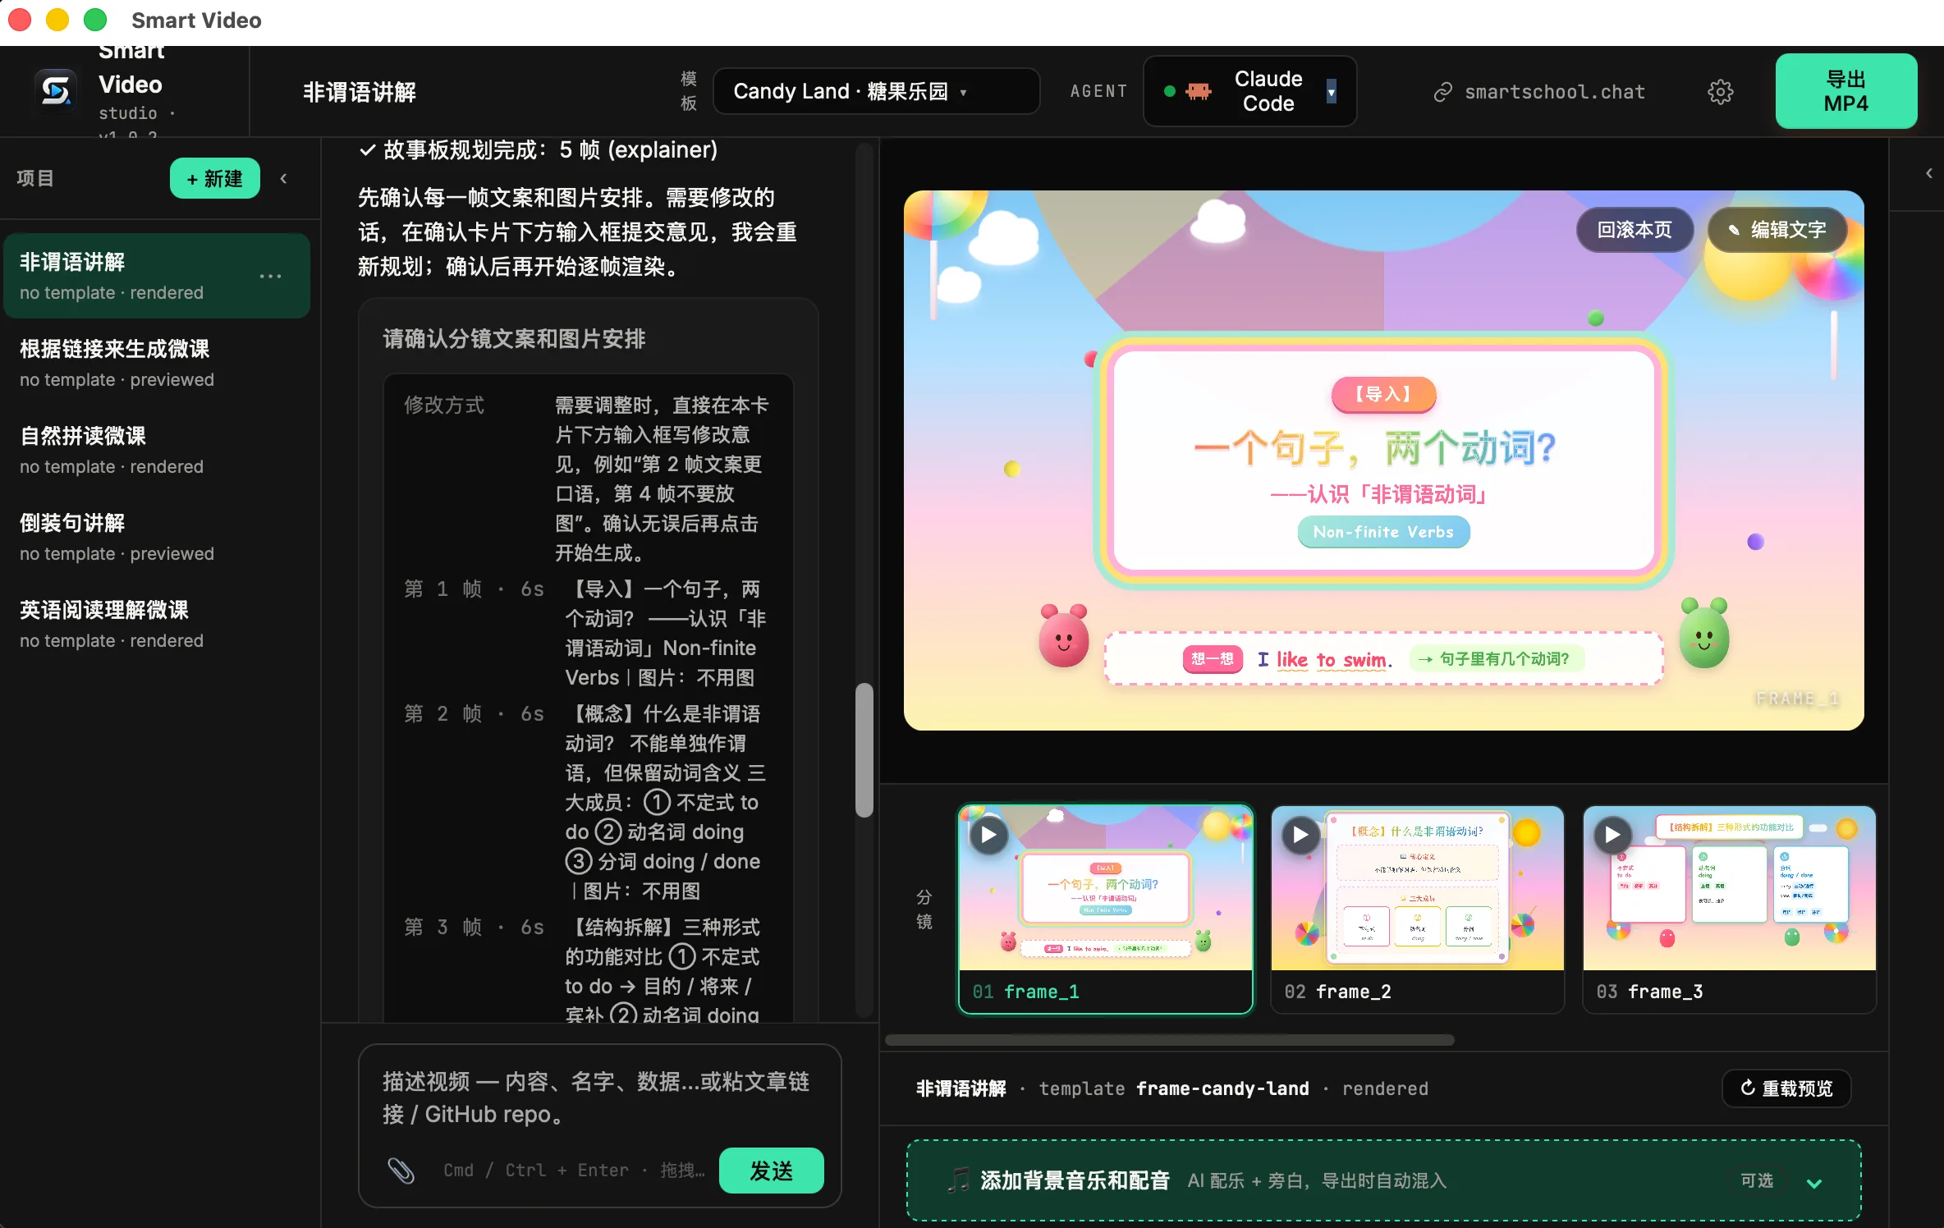Select the 英语阅读理解微课 project

(156, 624)
